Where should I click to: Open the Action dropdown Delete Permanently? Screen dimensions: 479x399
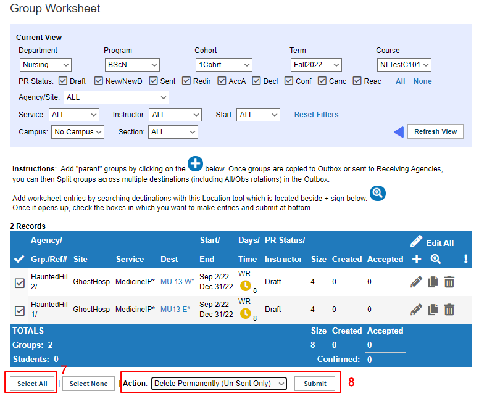tap(219, 384)
